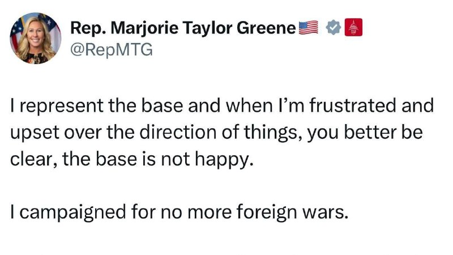453x255 pixels.
Task: Click the word "Greene" in the display name
Action: point(266,28)
